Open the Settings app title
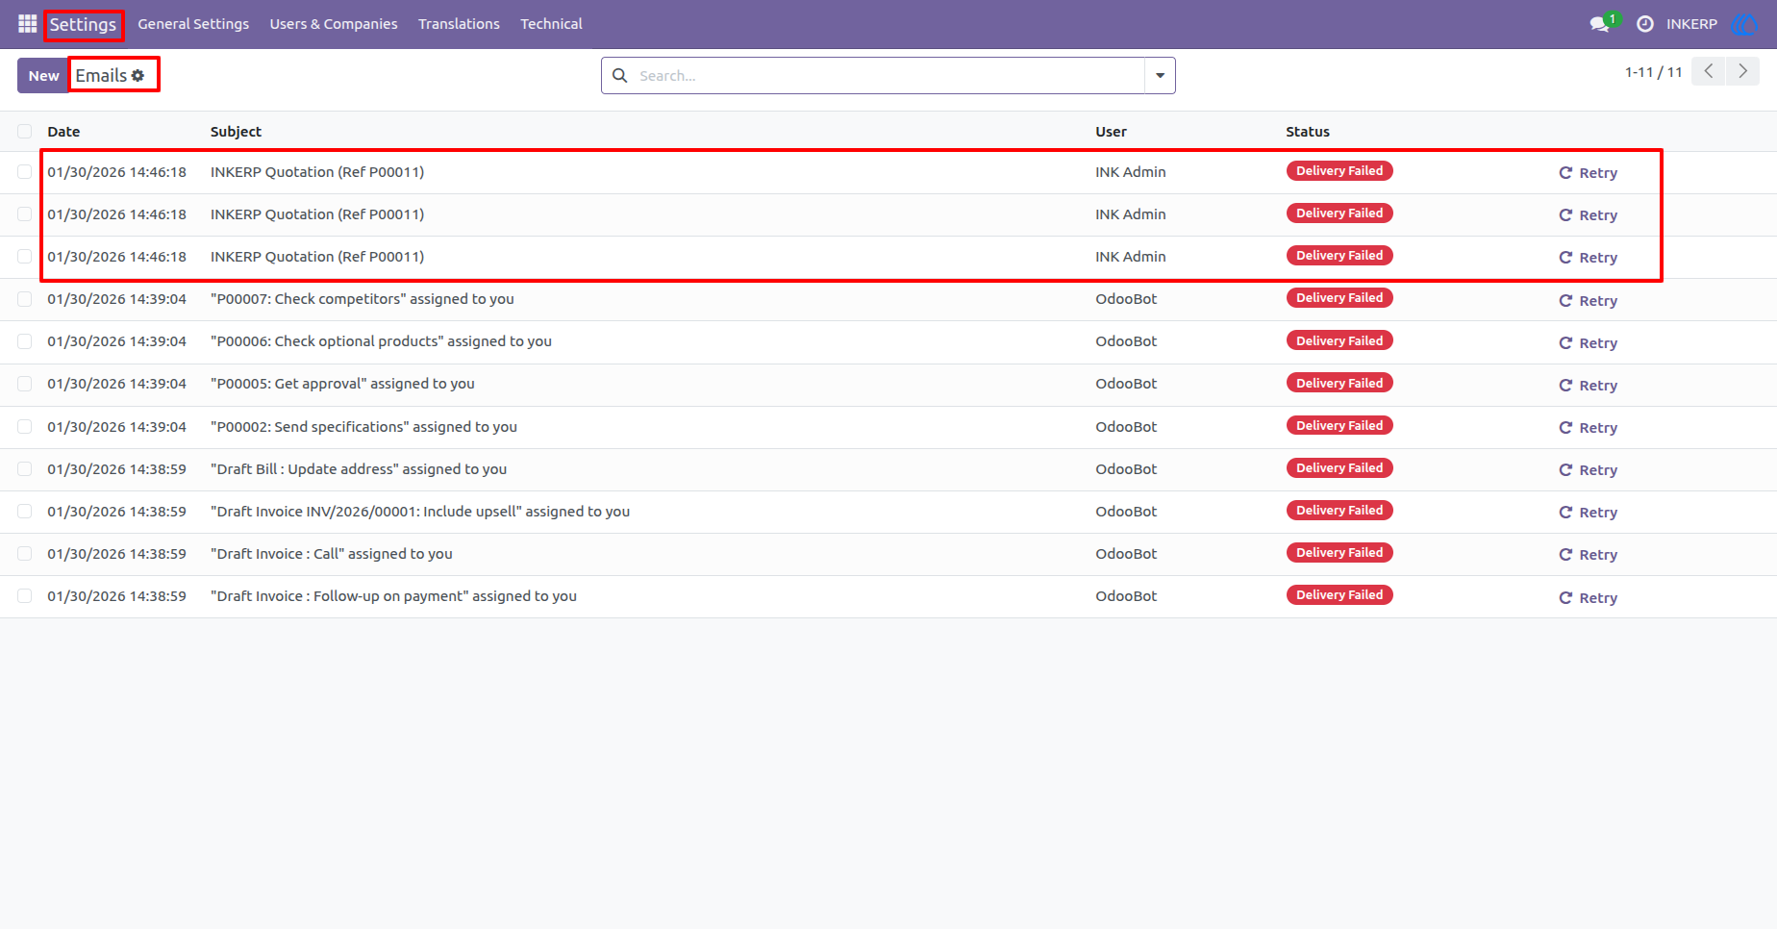This screenshot has height=929, width=1777. pyautogui.click(x=83, y=24)
